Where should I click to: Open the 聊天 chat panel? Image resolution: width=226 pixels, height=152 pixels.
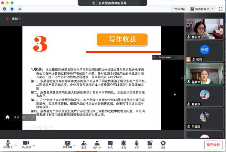[x=110, y=144]
